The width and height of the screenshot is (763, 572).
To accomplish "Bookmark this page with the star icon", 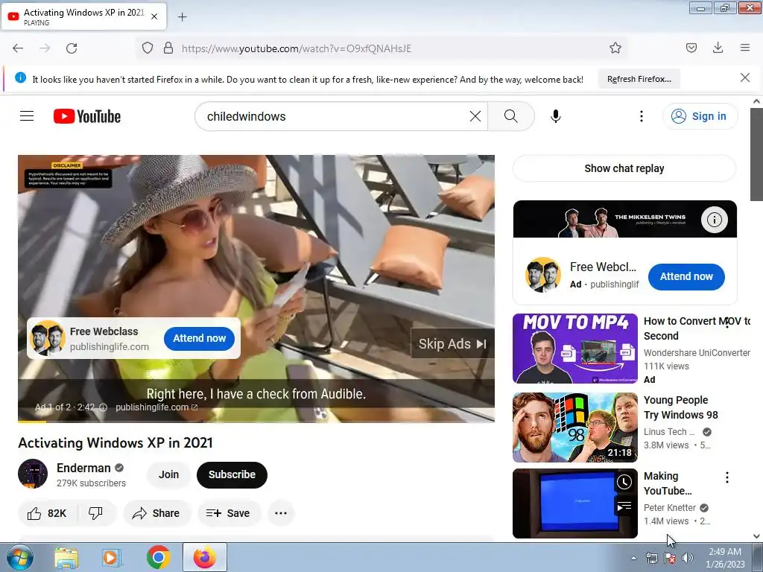I will click(x=615, y=48).
